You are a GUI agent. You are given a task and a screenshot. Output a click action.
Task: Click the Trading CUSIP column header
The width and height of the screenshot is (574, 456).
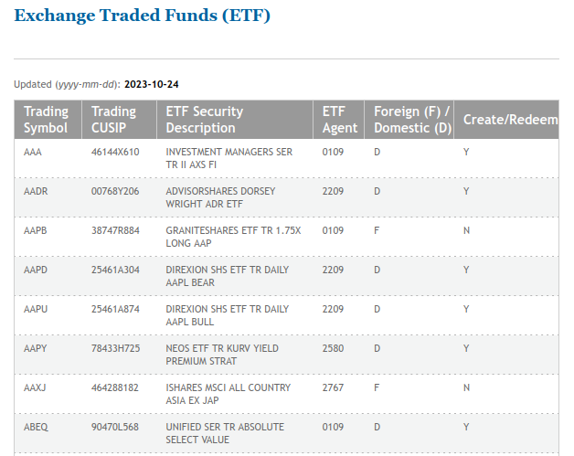click(113, 120)
